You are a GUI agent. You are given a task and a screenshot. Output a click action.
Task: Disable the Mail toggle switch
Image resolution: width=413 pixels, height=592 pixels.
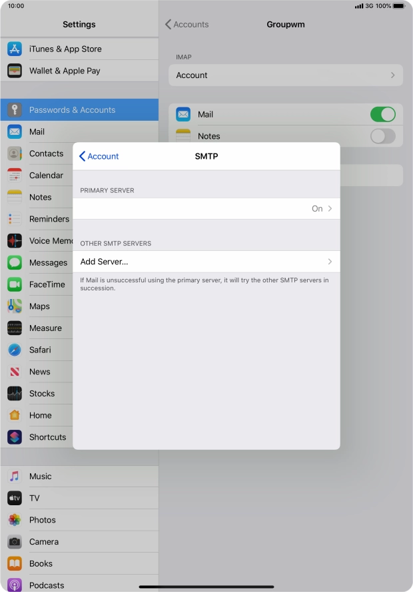click(382, 114)
